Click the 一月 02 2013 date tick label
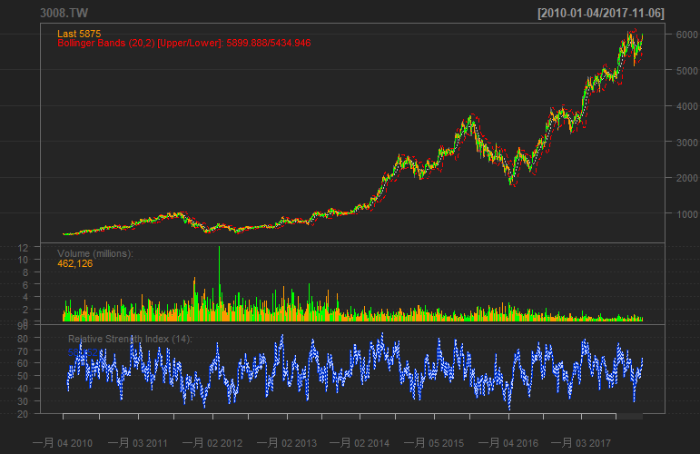Screen dimensions: 700x454 [286, 442]
